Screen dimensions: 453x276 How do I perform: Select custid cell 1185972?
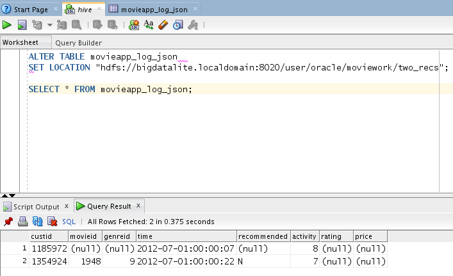49,248
